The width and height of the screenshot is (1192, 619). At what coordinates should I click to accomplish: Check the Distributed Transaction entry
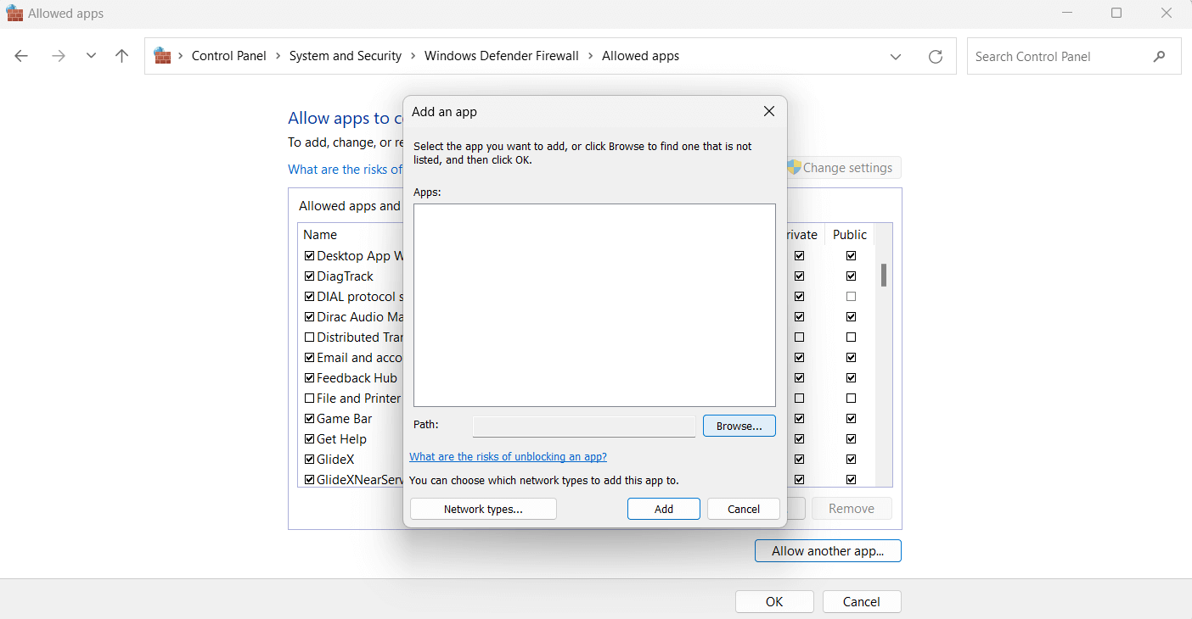tap(309, 337)
